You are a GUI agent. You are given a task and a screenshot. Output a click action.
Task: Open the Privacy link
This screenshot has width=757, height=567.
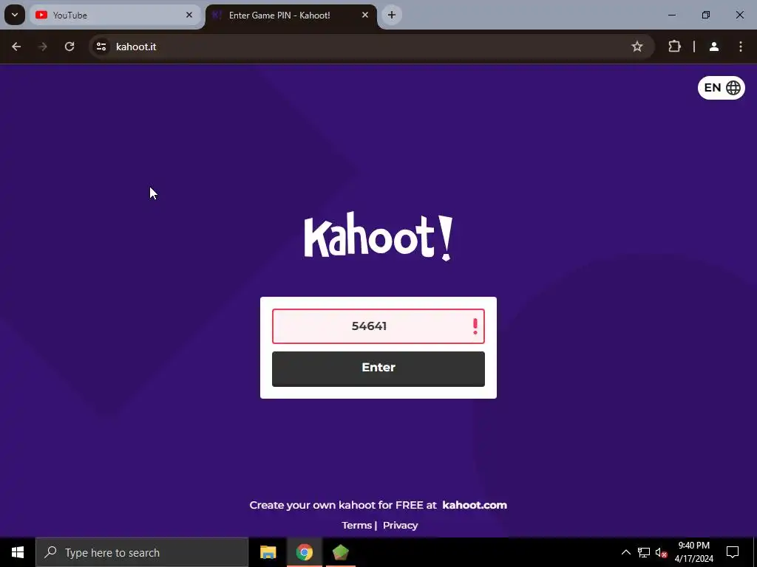pos(400,526)
